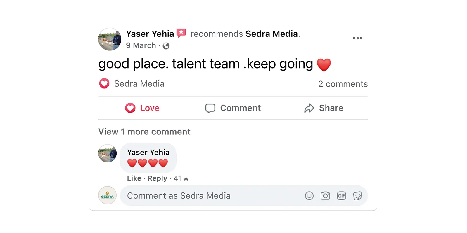Expand View 1 more comment
Image resolution: width=467 pixels, height=233 pixels.
click(x=144, y=132)
